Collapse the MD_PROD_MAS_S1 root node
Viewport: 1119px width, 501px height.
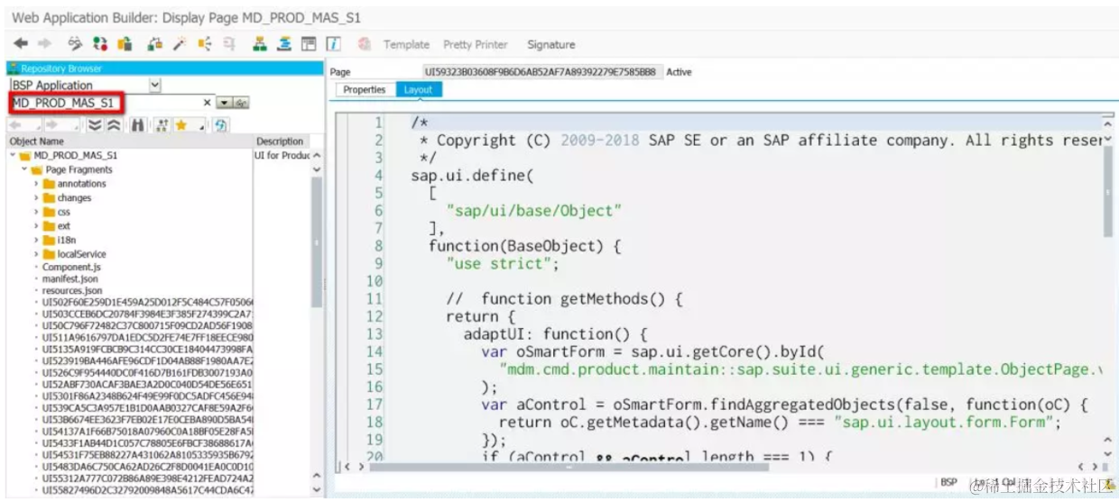coord(14,155)
